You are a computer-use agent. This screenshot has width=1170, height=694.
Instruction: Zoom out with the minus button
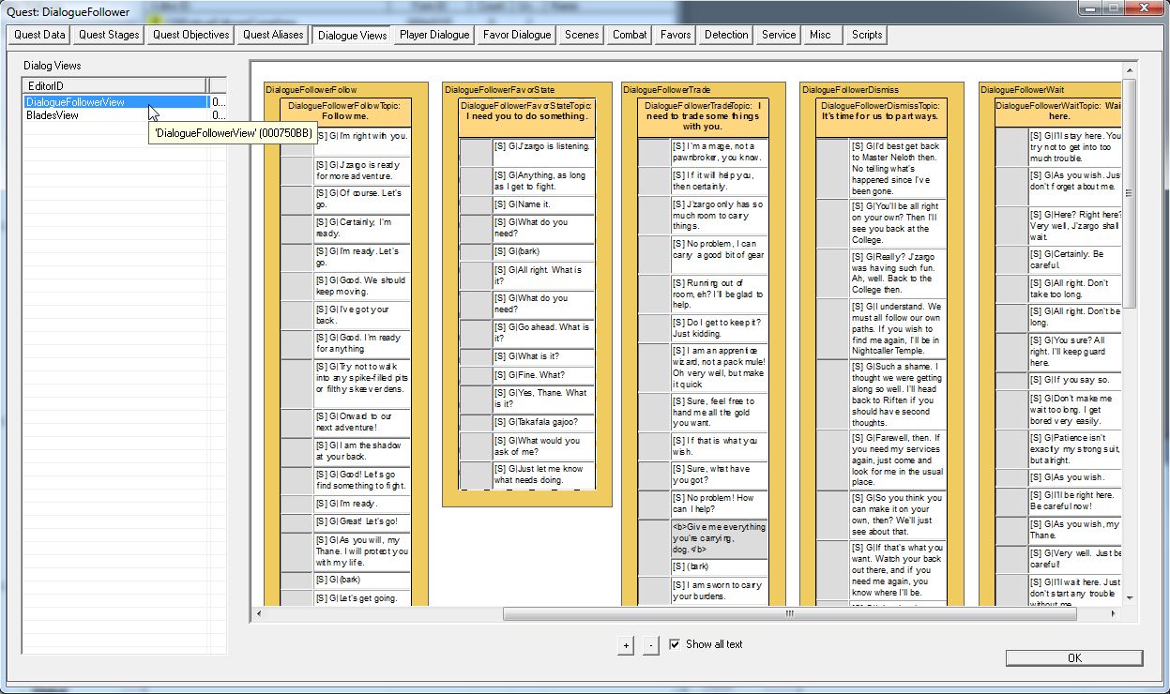[x=651, y=645]
